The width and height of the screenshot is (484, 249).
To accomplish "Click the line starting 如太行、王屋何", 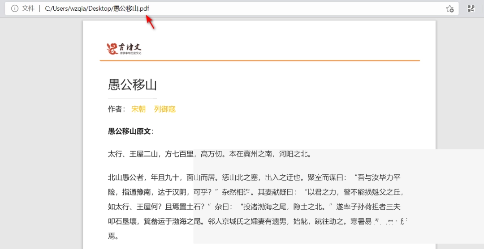I will pos(254,207).
